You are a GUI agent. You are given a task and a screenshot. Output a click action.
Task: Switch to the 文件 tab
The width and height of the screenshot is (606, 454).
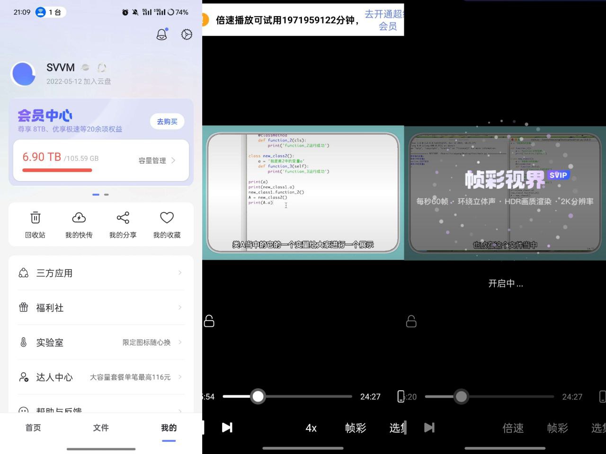coord(100,427)
